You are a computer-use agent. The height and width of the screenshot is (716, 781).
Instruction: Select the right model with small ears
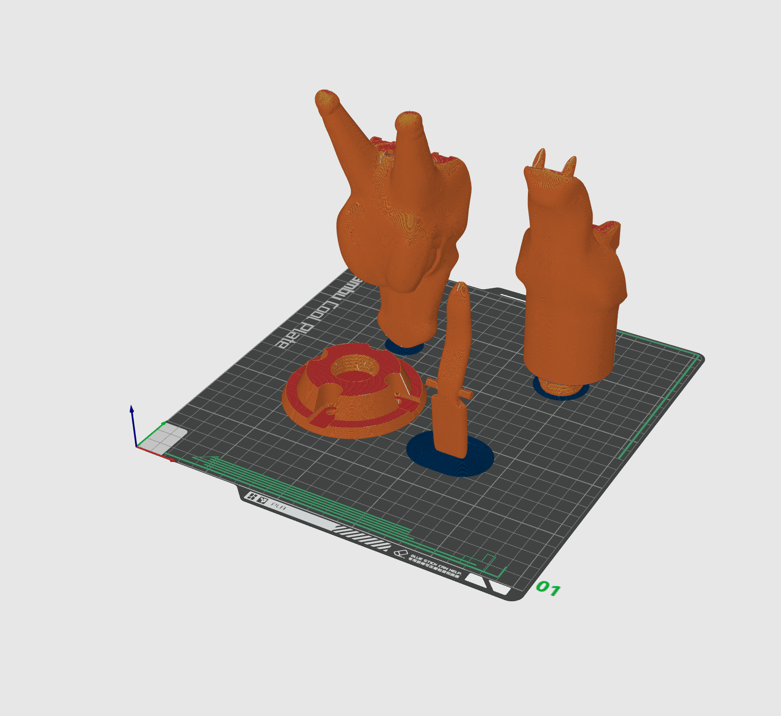[571, 273]
